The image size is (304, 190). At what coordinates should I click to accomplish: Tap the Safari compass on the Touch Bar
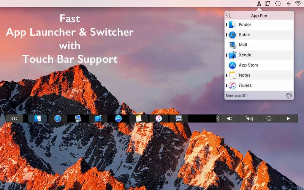click(x=58, y=119)
